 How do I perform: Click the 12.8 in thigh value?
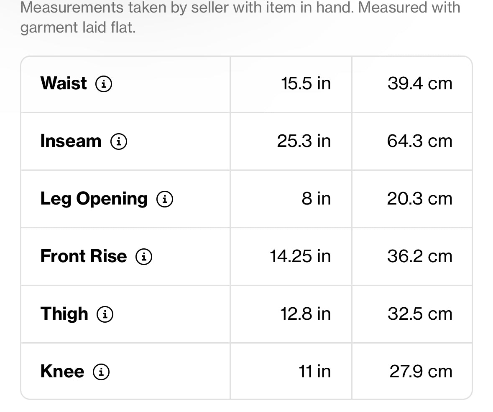[x=305, y=314]
